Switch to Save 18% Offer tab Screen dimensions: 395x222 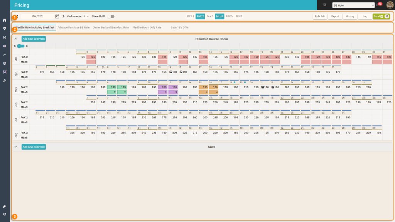click(180, 27)
